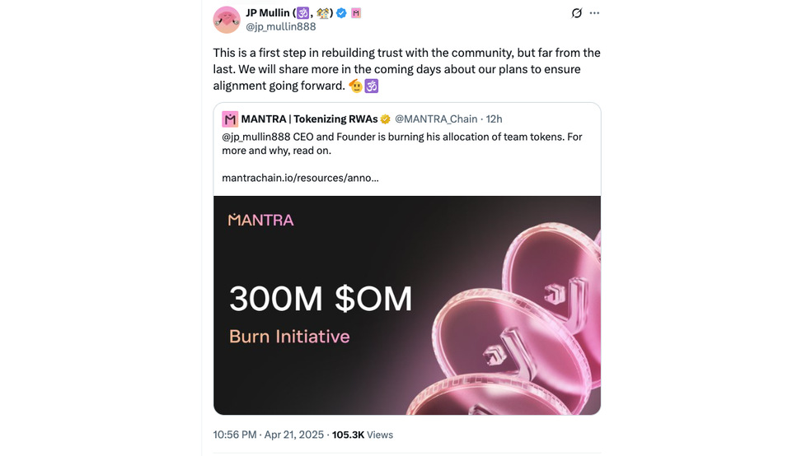Open the 300M $OM Burn Initiative image

(407, 305)
